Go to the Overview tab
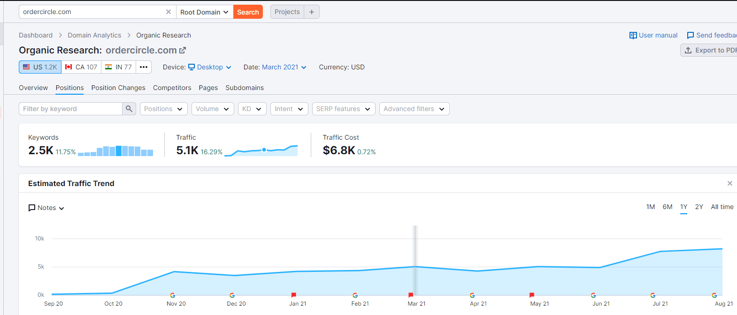The image size is (737, 315). [x=33, y=88]
